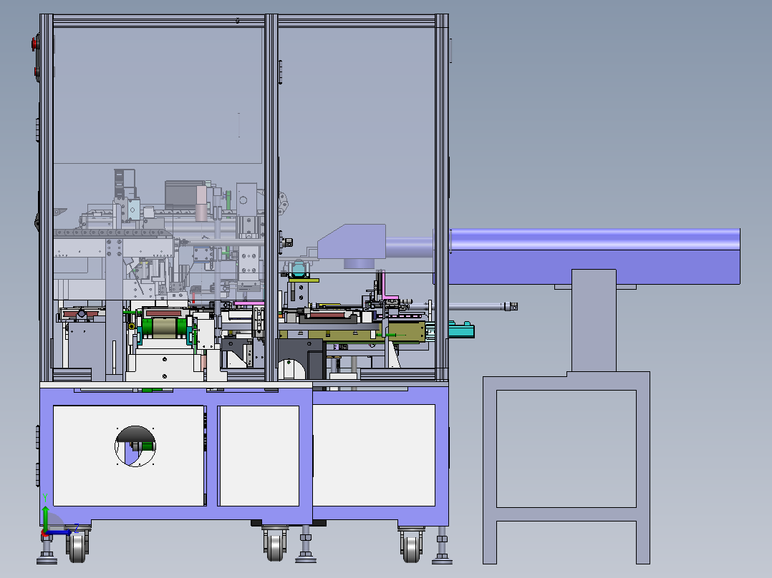
Task: Select the center vertical aluminum post
Action: coord(271,197)
